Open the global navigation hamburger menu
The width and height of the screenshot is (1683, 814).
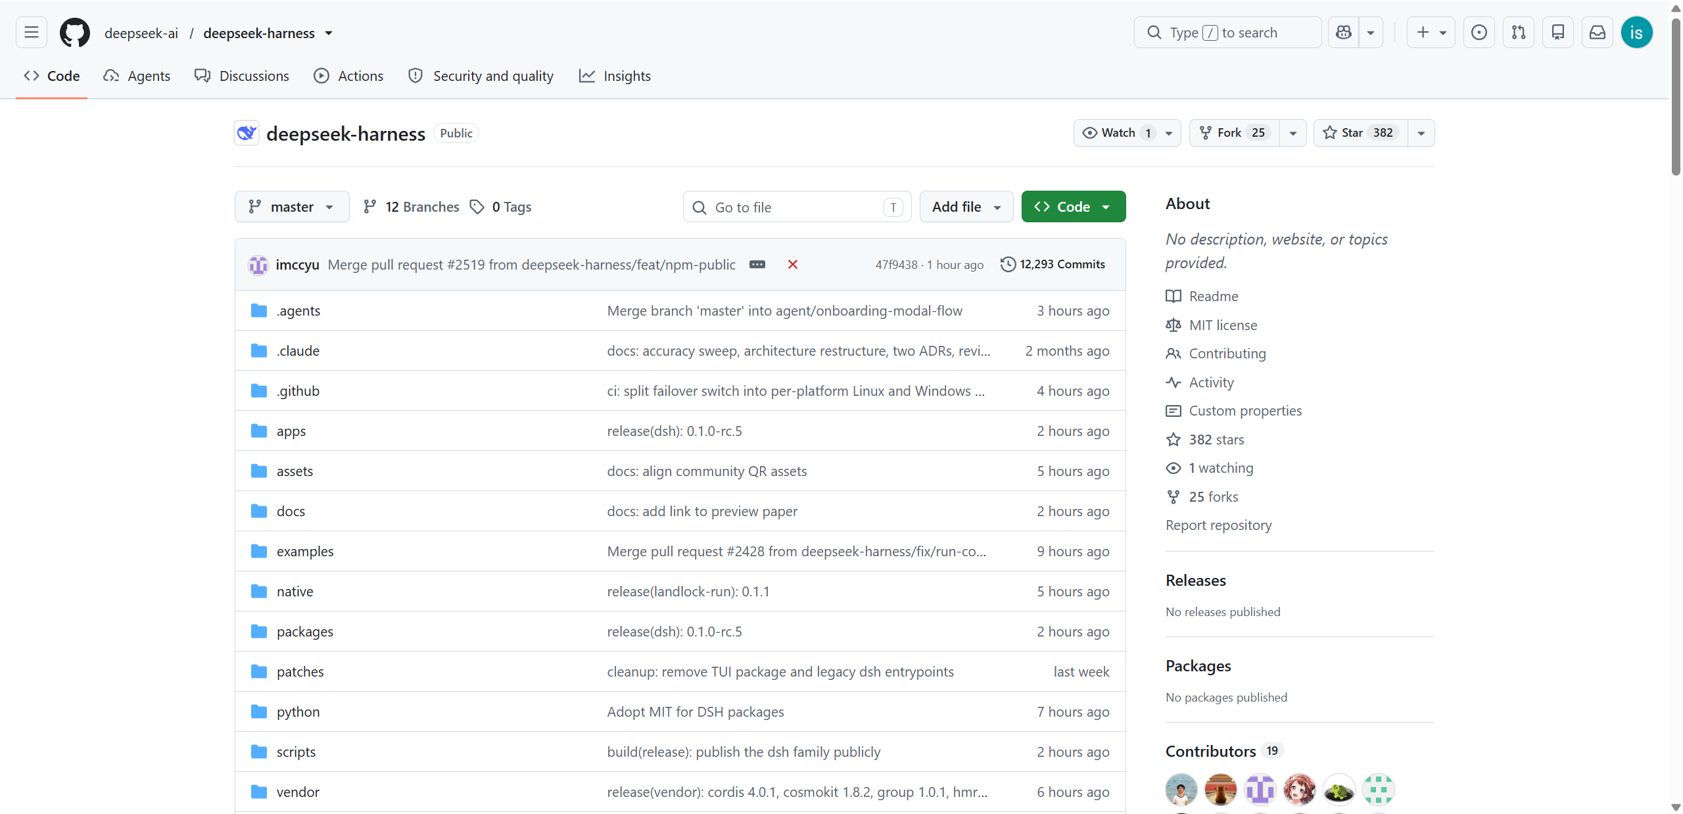(32, 32)
